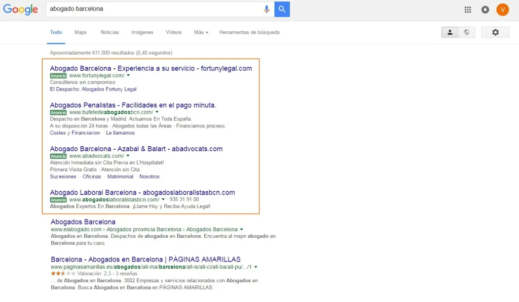Expand arrow next to www.abadvocats.com

[x=128, y=156]
